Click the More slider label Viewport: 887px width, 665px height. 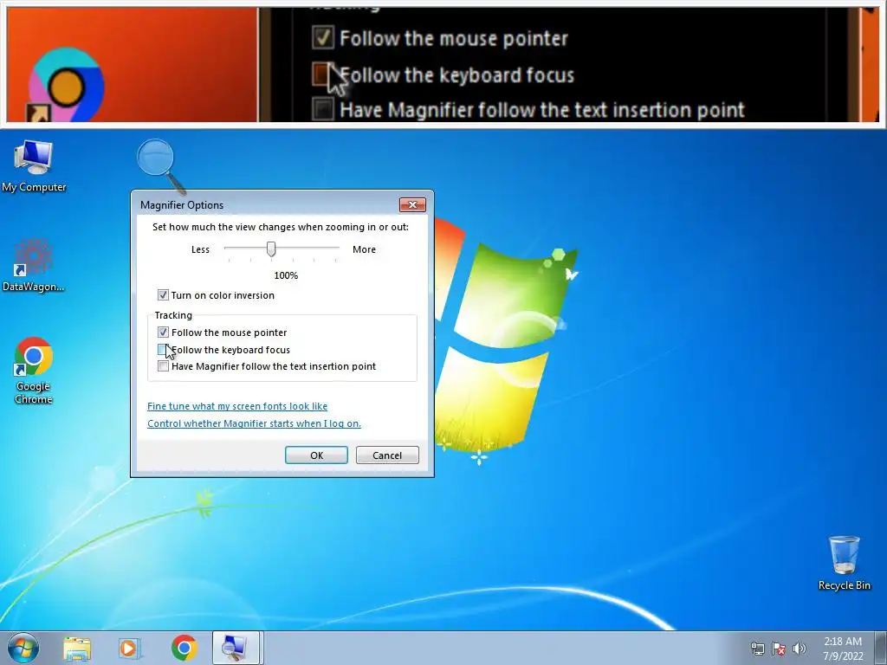365,249
